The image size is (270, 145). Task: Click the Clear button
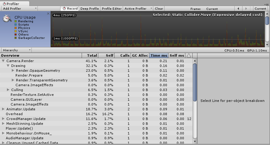click(159, 8)
